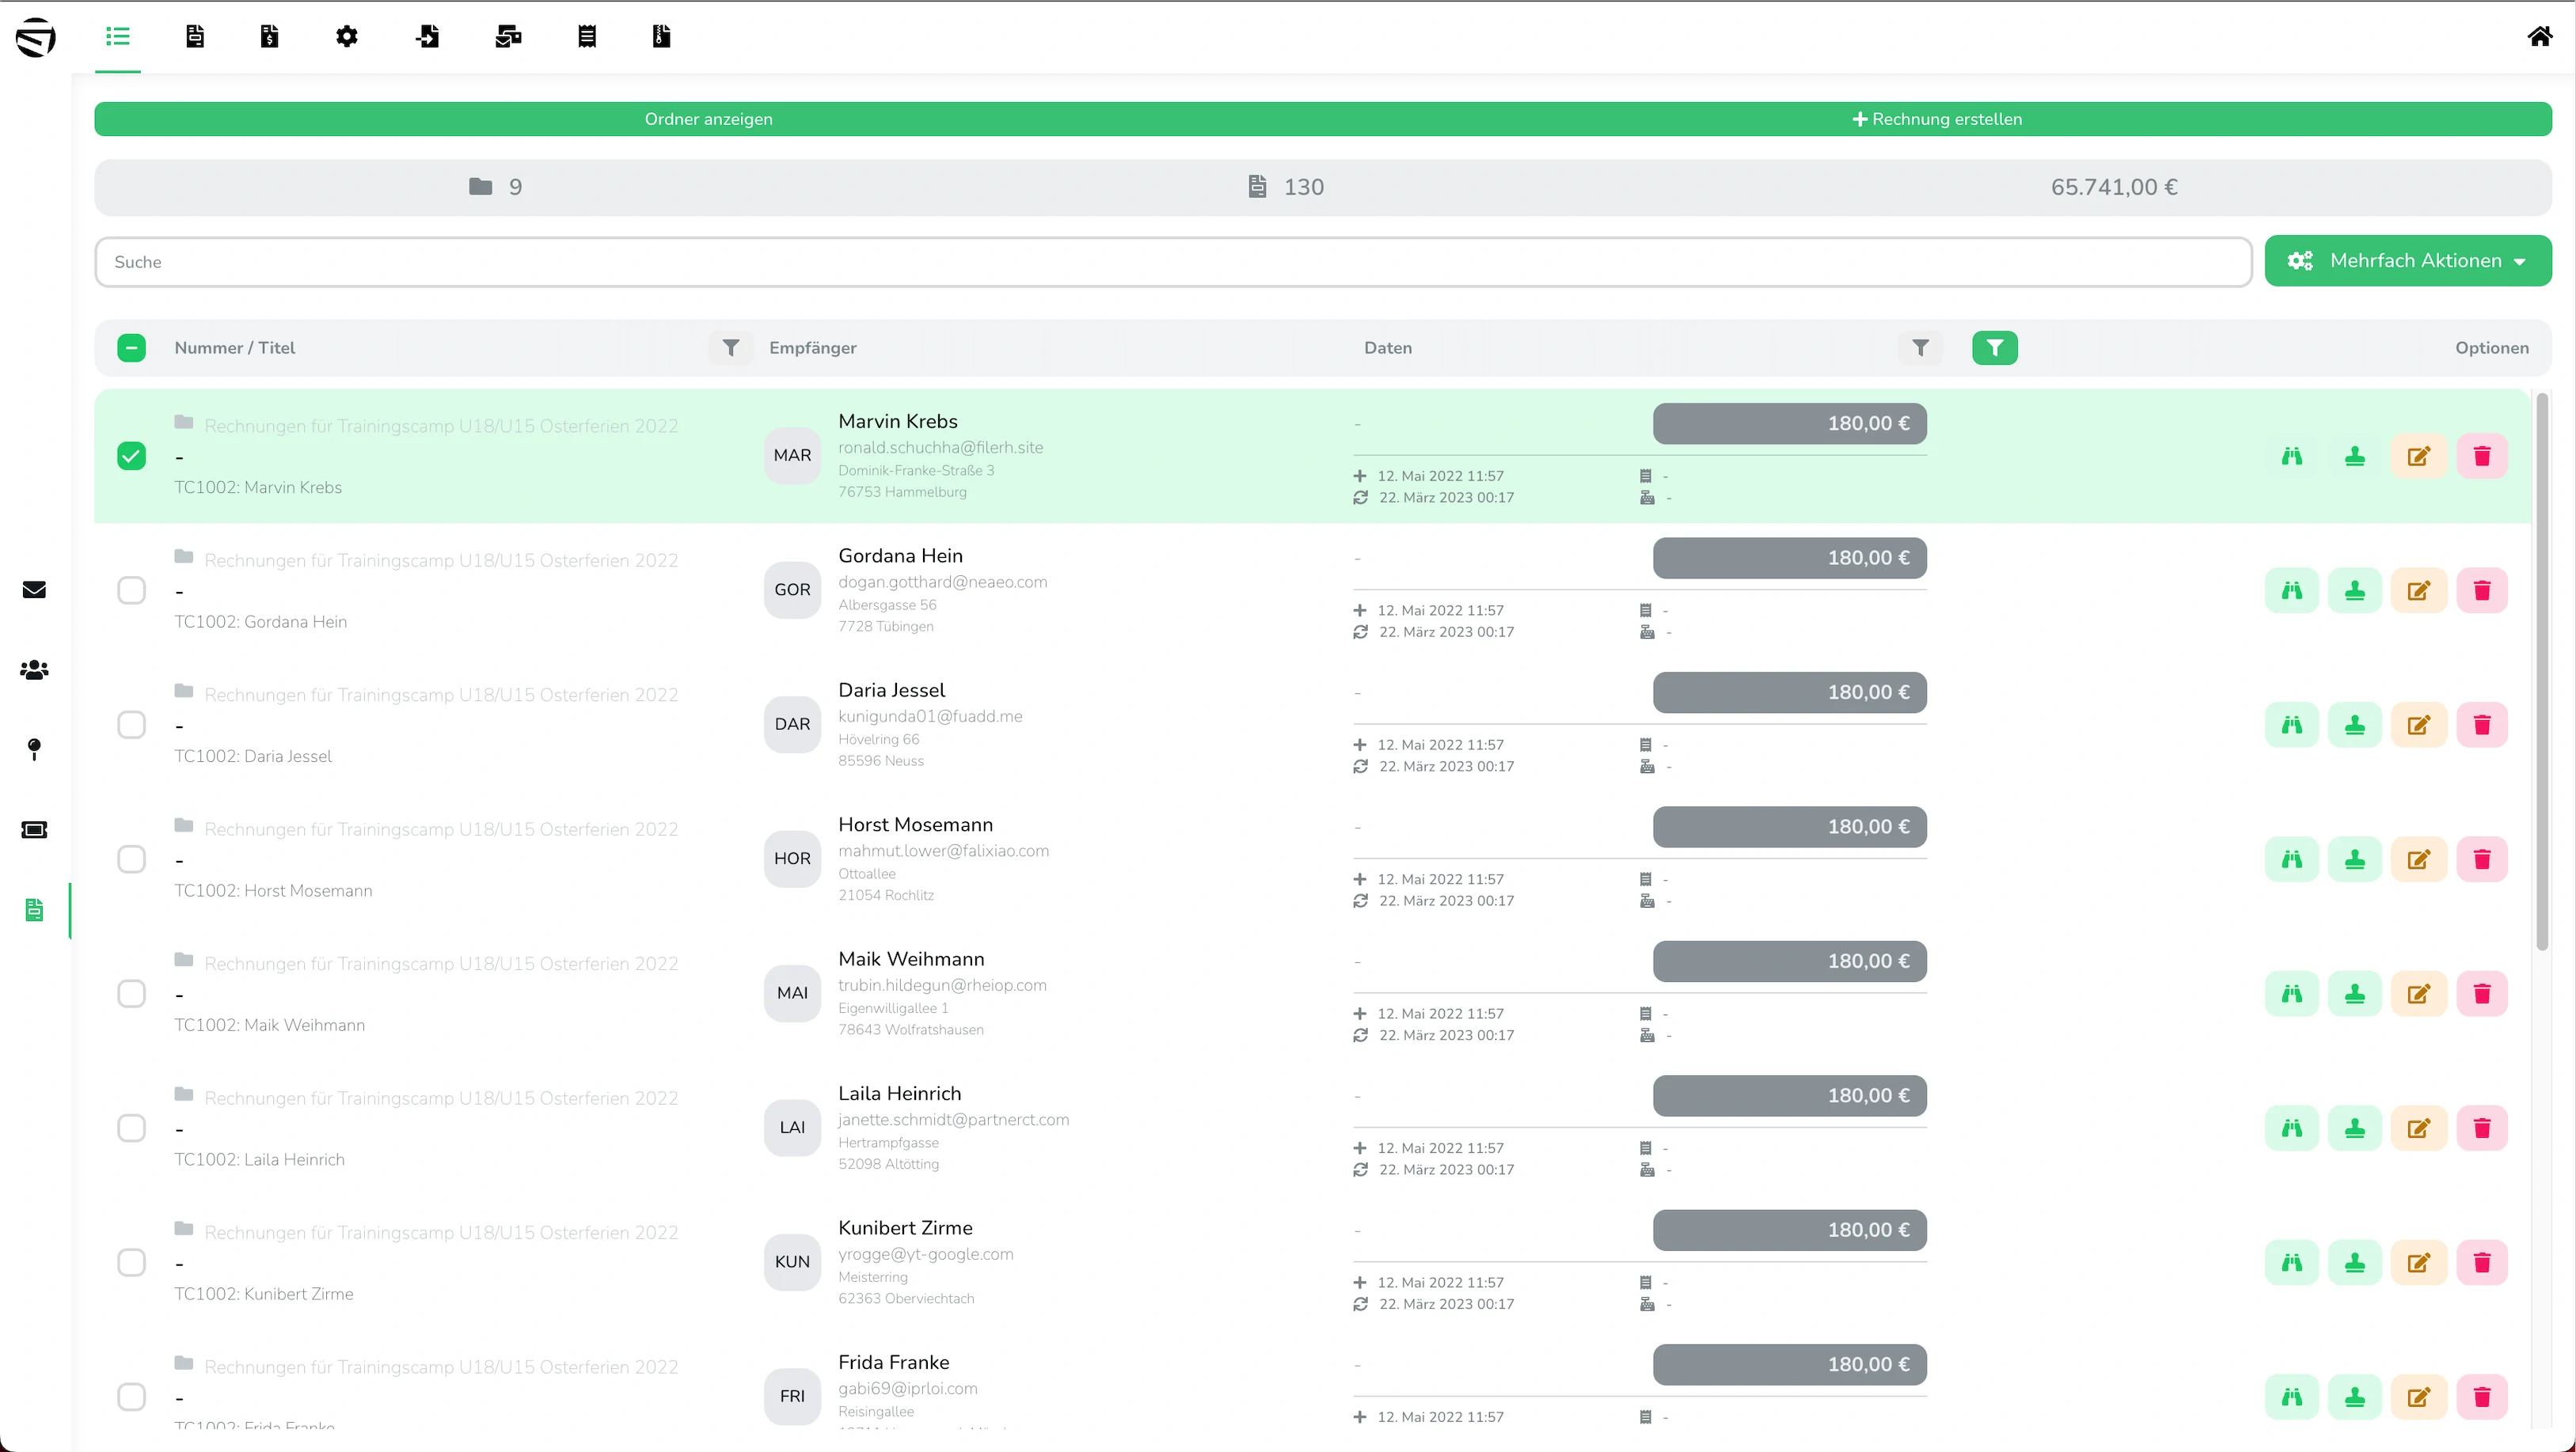Click the home icon in the top right
Viewport: 2576px width, 1452px height.
click(2539, 37)
